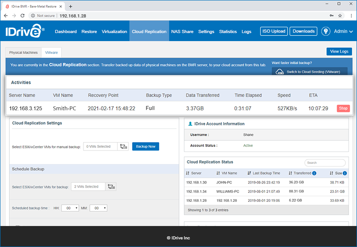Click info icon next to Transferred

coord(314,173)
